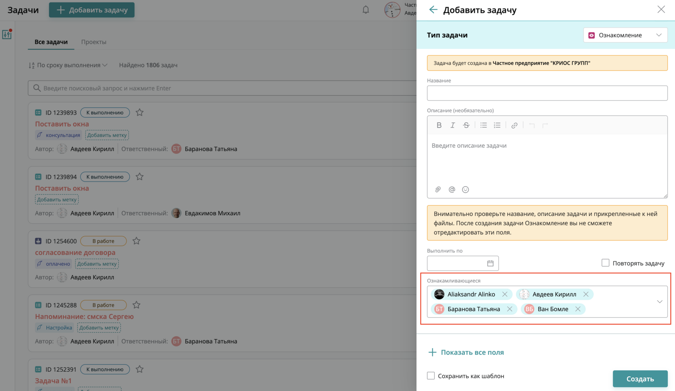This screenshot has height=391, width=675.
Task: Open status В работе of task 1254600
Action: click(103, 241)
